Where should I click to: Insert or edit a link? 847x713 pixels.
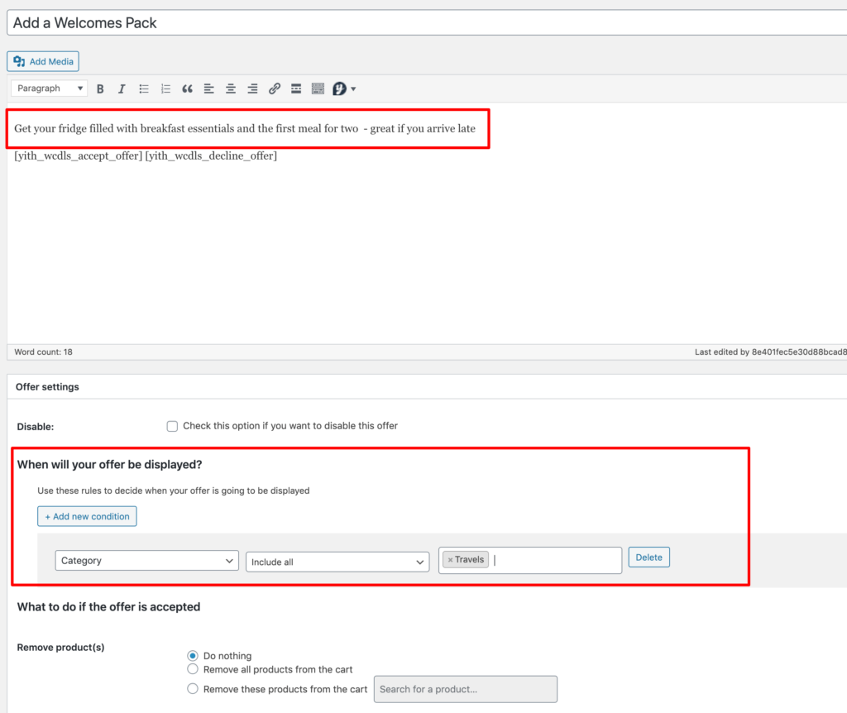click(x=275, y=89)
